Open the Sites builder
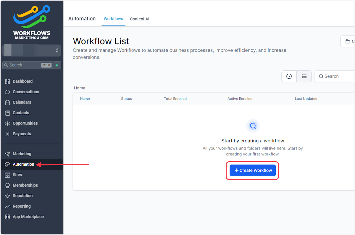Viewport: 355px width, 235px height. pos(18,175)
